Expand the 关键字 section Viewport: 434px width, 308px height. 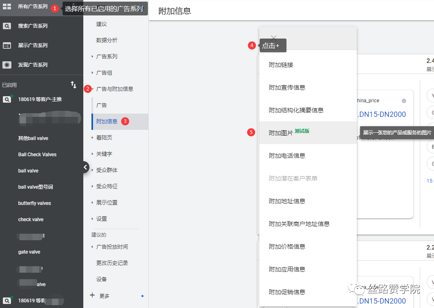point(93,153)
